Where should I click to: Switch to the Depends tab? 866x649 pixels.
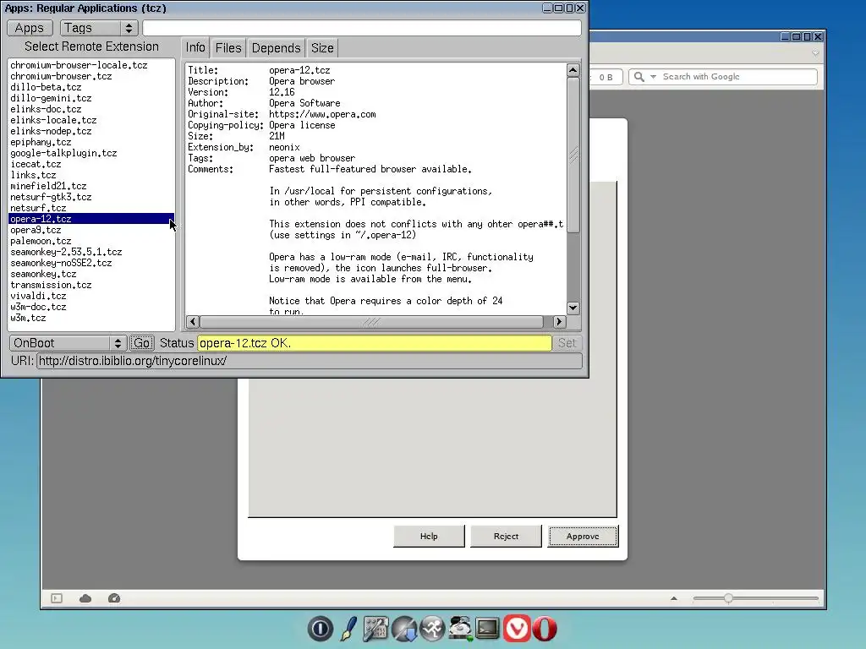coord(277,48)
